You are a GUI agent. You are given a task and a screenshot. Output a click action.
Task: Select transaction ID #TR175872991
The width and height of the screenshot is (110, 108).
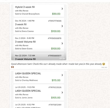[x=55, y=105]
